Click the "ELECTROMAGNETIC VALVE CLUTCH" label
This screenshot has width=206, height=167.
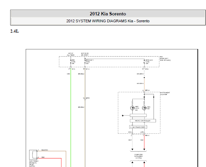point(34,164)
